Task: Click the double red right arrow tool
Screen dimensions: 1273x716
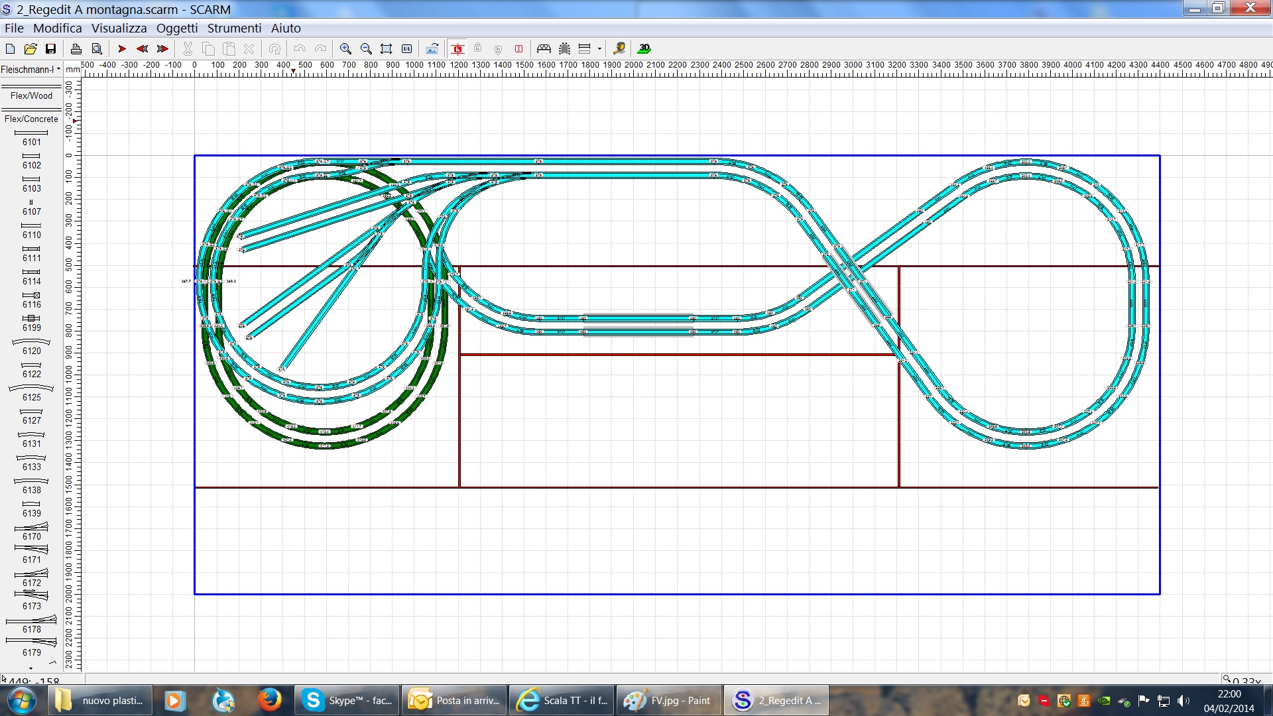Action: coord(162,49)
